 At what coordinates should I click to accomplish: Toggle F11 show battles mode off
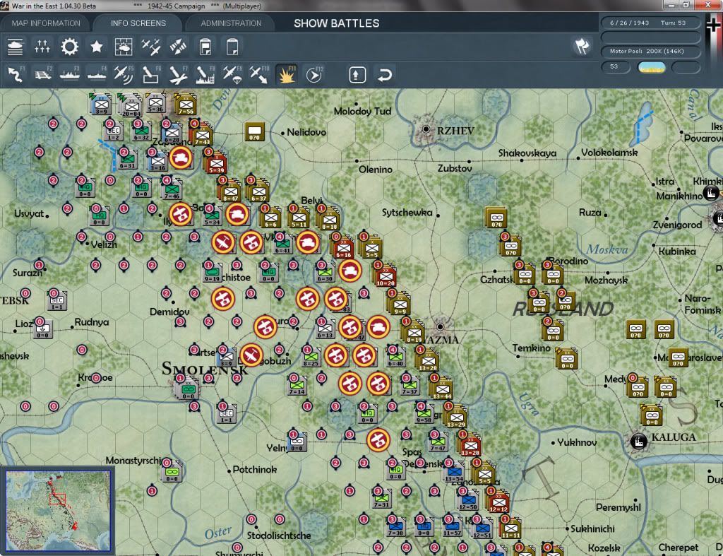tap(287, 75)
